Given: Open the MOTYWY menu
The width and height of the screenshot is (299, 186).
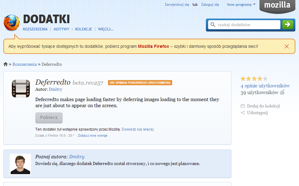Looking at the screenshot, I should coord(61,29).
